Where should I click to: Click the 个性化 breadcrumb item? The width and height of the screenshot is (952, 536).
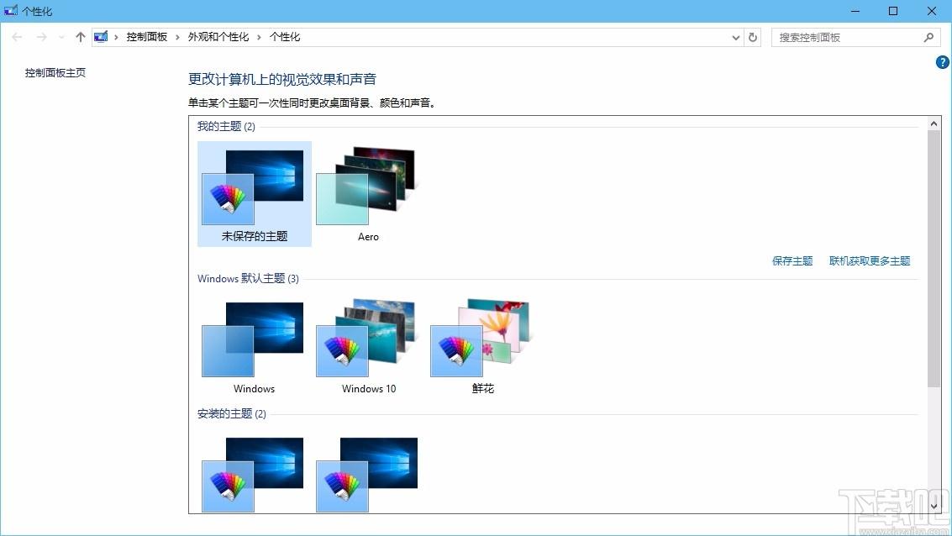(285, 37)
